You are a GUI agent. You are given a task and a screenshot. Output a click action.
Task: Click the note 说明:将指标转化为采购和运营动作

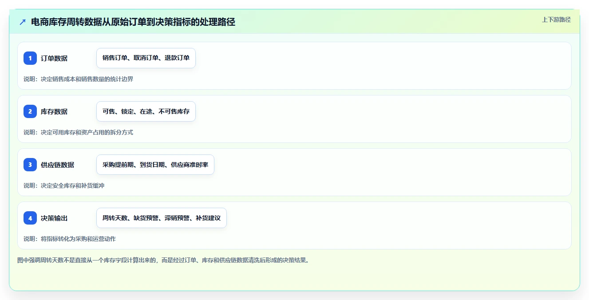(x=70, y=239)
